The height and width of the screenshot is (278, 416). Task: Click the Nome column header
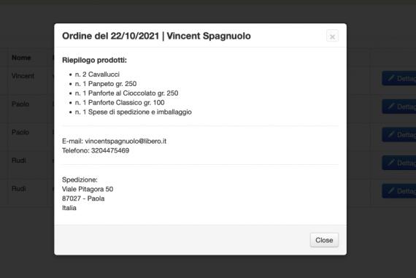21,58
